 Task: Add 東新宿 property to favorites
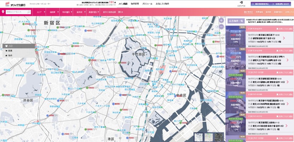pyautogui.click(x=284, y=73)
